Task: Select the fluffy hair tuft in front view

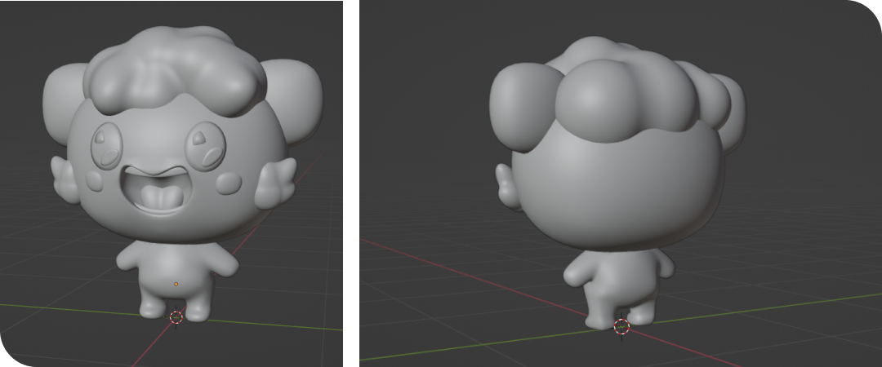Action: click(x=173, y=73)
